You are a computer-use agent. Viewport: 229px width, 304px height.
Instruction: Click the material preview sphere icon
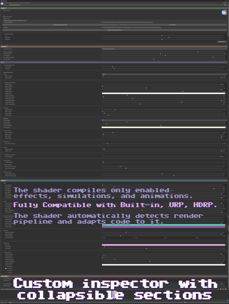click(x=2, y=4)
